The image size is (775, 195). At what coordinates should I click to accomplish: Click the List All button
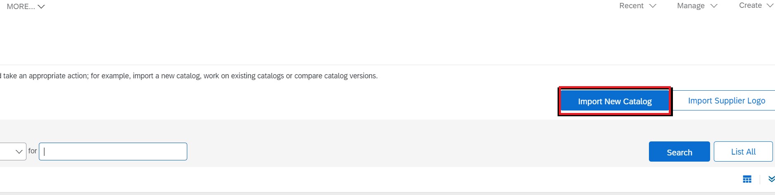[743, 152]
